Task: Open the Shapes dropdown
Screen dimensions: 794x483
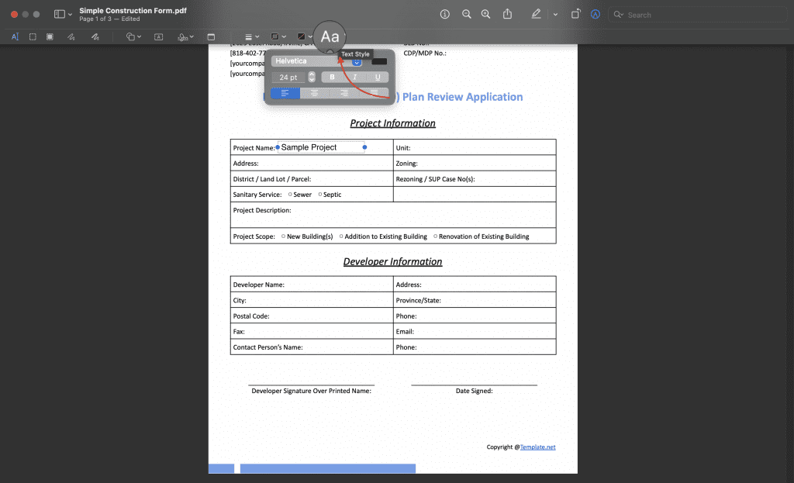Action: click(133, 36)
